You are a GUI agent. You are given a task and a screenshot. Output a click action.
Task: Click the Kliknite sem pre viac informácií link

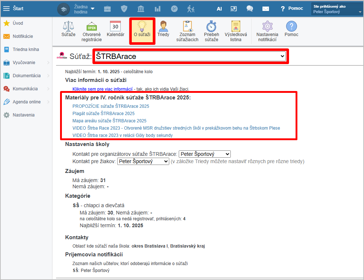coord(102,89)
